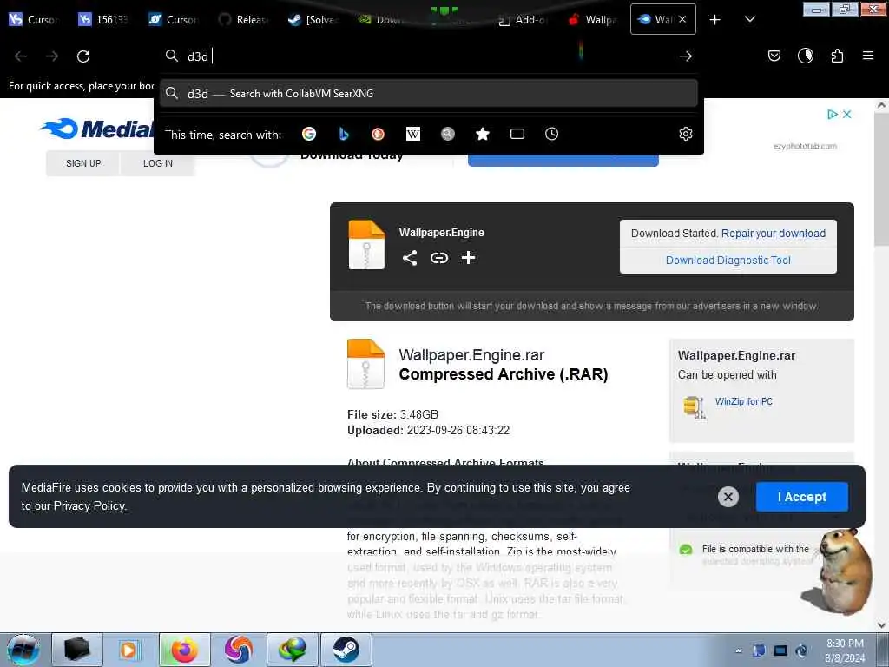Click the hamster image at bottom right
This screenshot has width=889, height=667.
coord(839,571)
